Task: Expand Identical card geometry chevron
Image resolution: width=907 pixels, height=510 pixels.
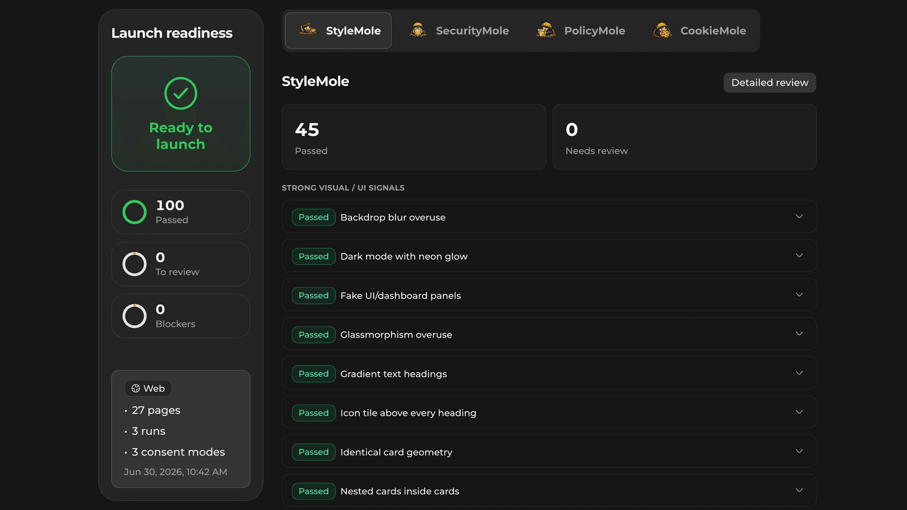Action: coord(799,451)
